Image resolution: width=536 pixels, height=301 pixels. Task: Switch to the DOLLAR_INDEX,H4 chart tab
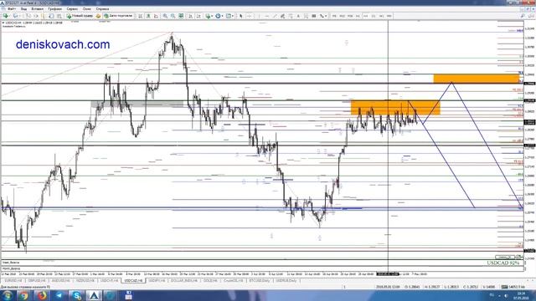click(184, 280)
